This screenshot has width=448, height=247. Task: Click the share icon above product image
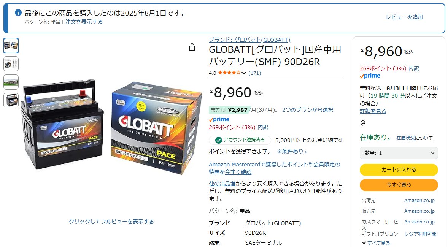[192, 47]
